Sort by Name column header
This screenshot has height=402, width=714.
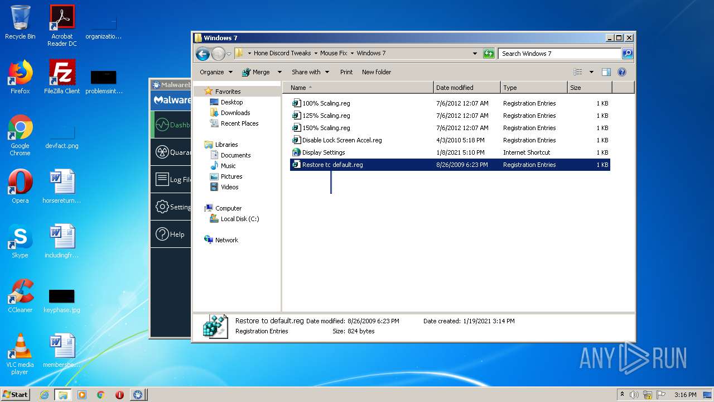358,88
